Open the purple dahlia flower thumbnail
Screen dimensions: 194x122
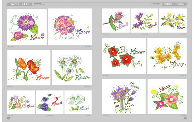(x=27, y=27)
